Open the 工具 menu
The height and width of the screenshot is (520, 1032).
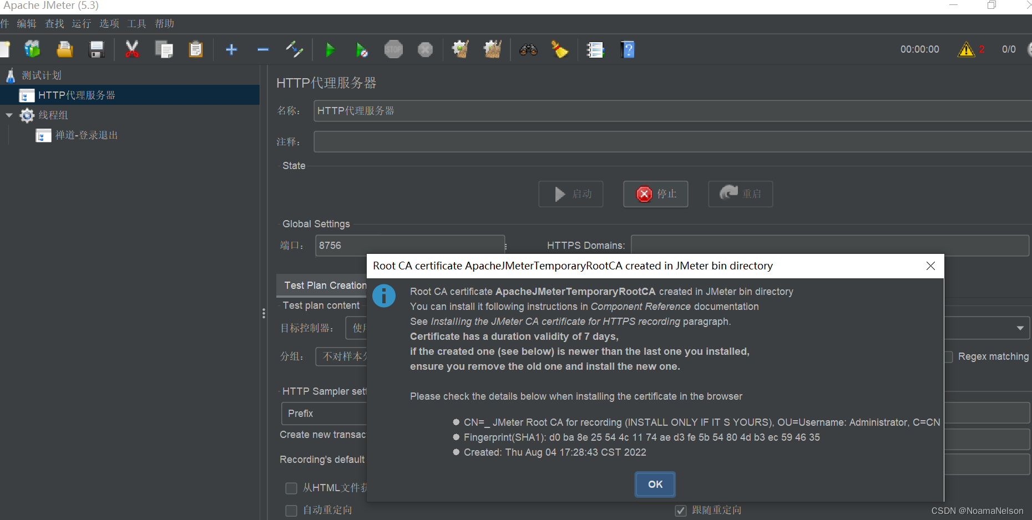tap(136, 23)
